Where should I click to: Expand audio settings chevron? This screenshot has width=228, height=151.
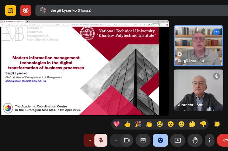(90, 140)
